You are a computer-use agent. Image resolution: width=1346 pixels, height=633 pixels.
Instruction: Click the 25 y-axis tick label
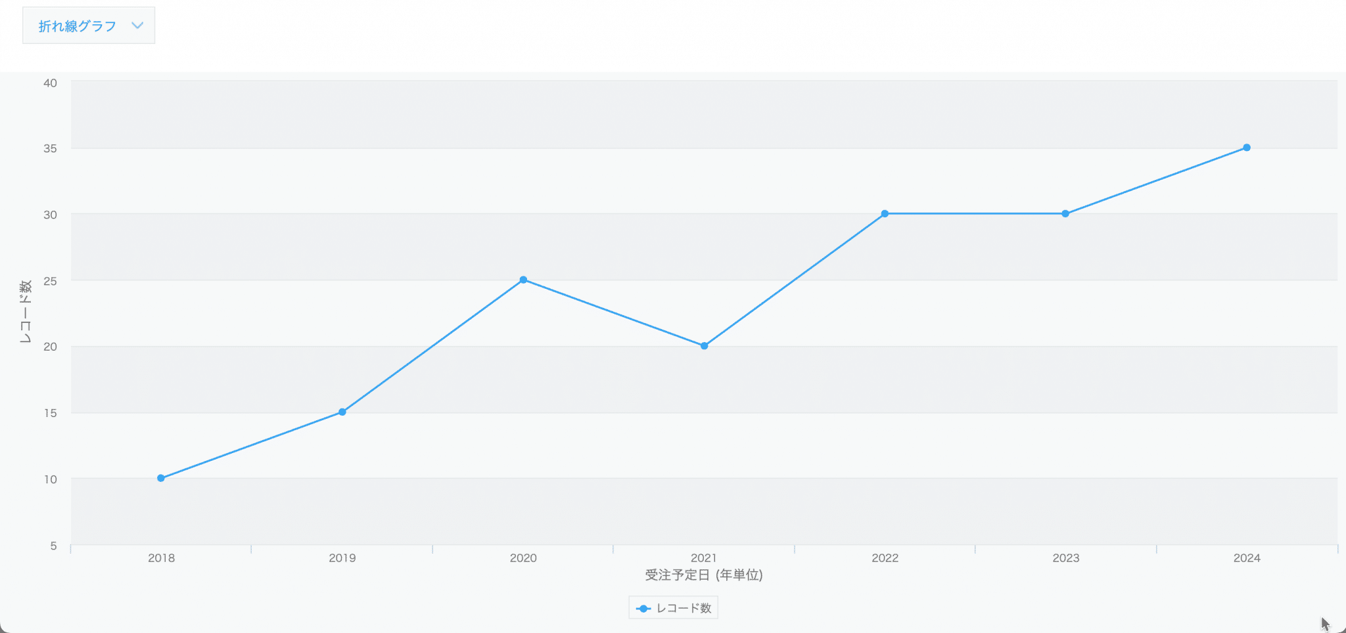click(x=51, y=281)
